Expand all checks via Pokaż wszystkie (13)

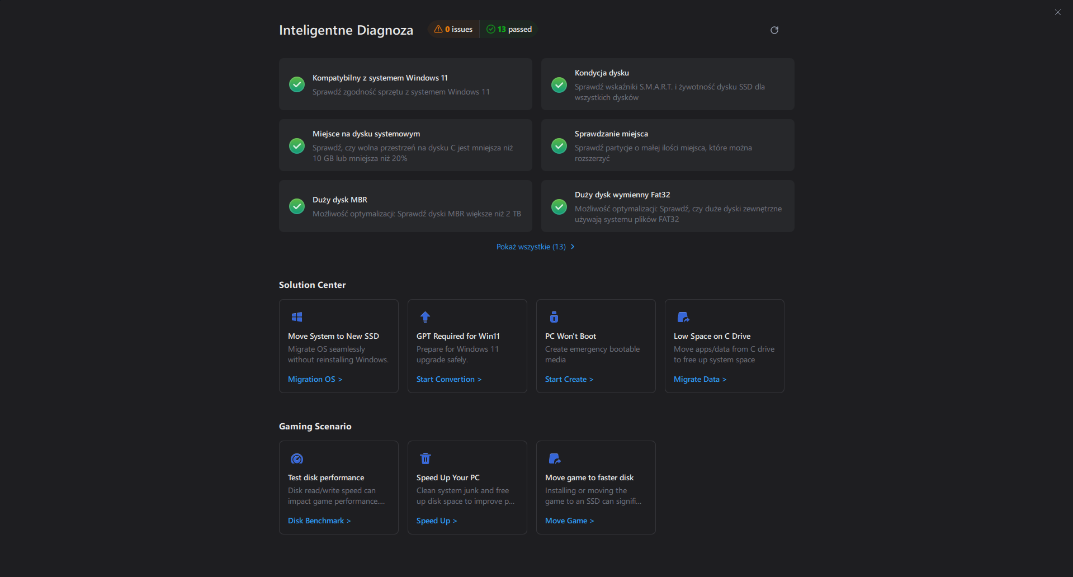point(531,247)
